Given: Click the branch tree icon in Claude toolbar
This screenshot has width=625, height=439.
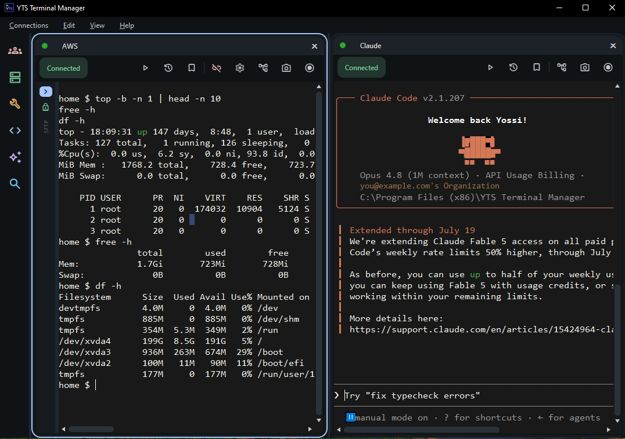Looking at the screenshot, I should pos(562,67).
